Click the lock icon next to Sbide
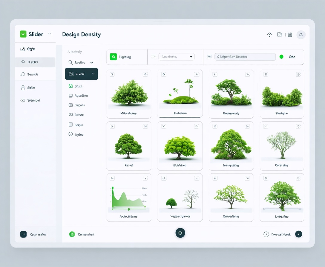This screenshot has height=267, width=325. click(x=23, y=88)
